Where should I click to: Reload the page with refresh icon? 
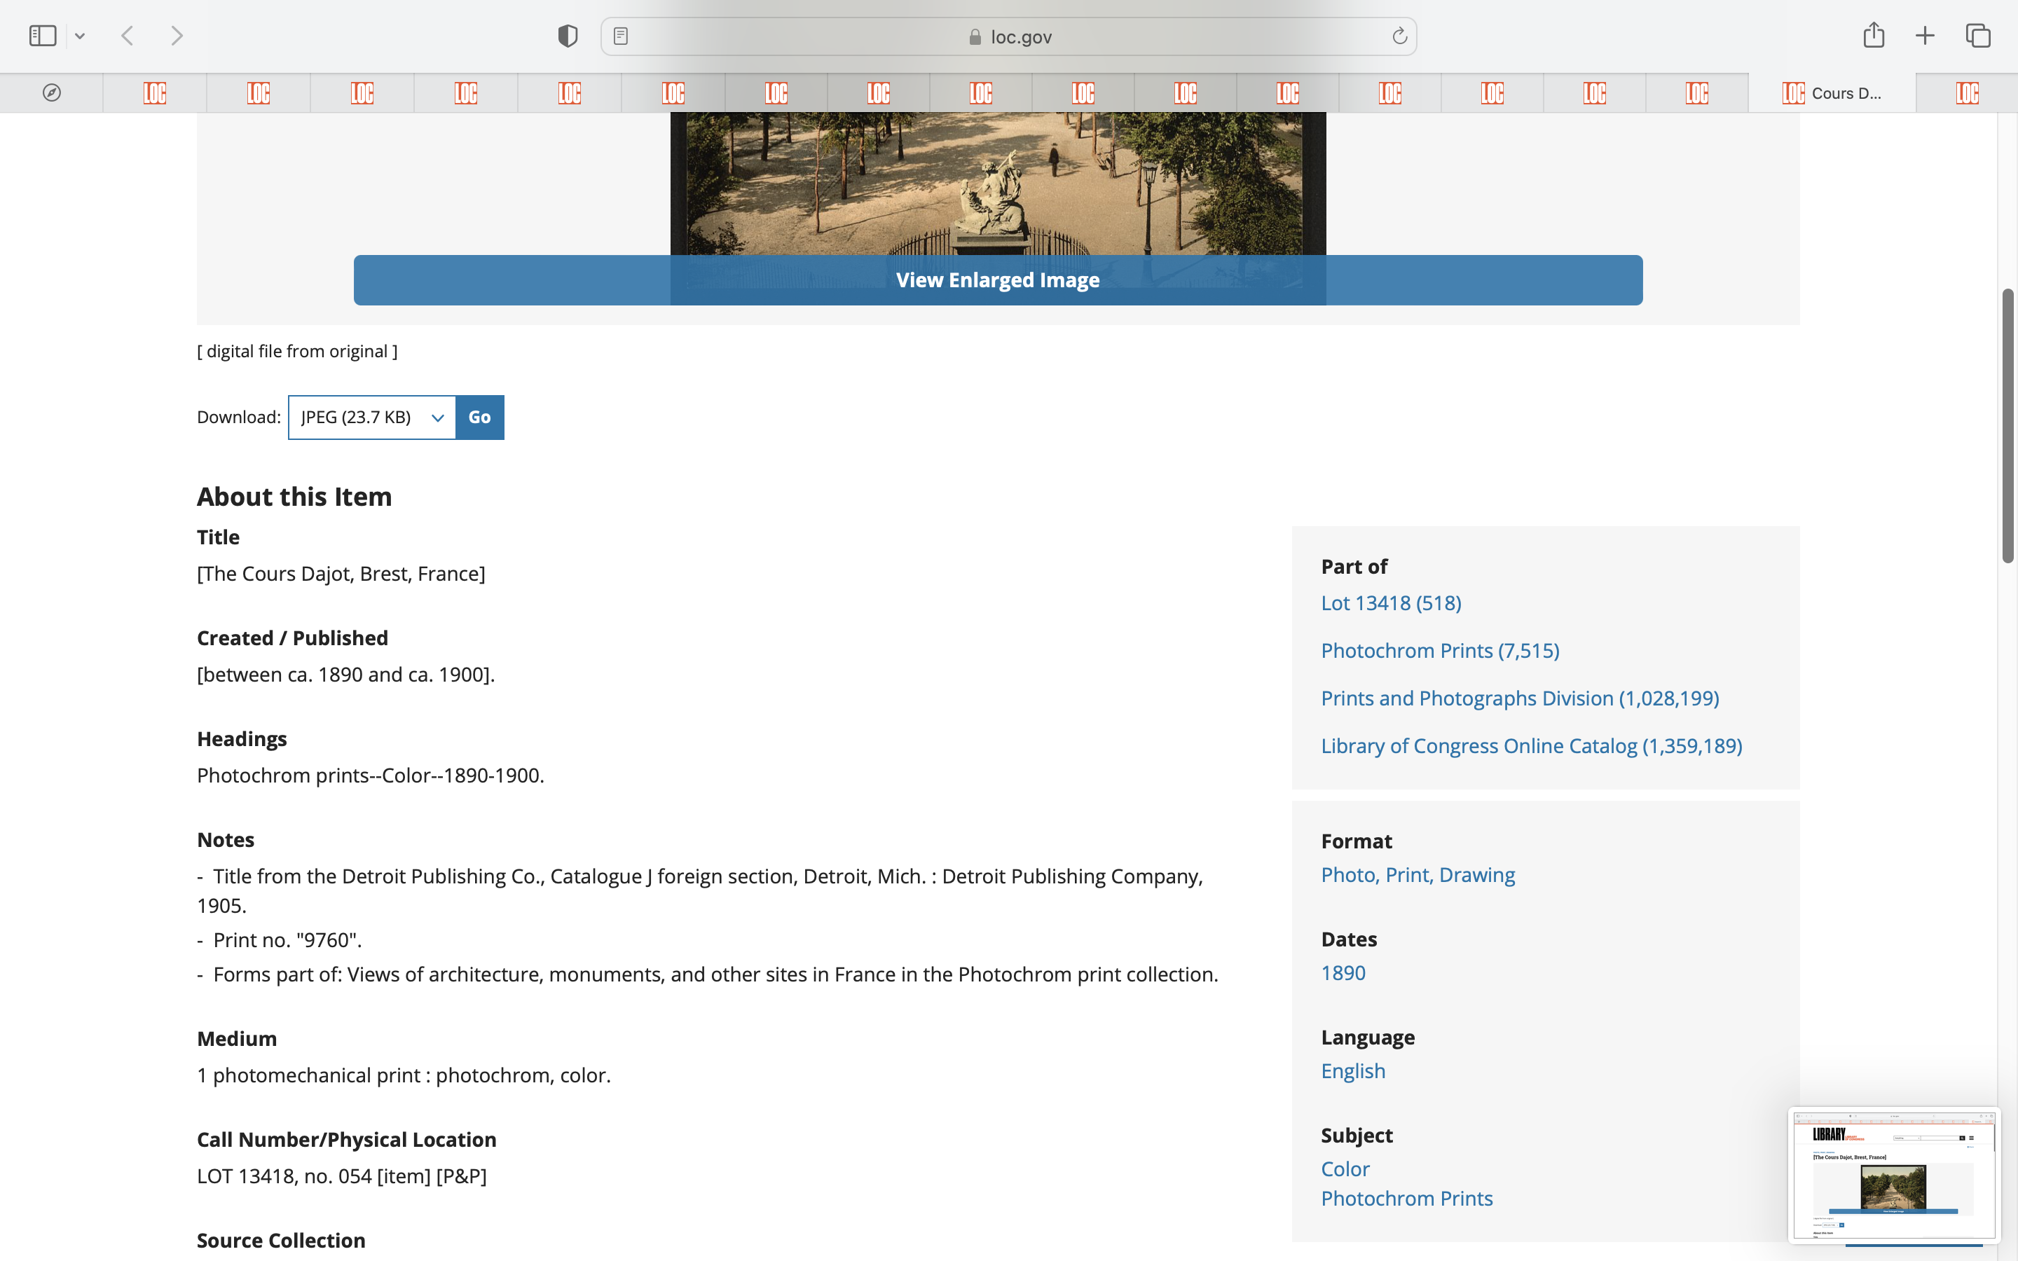(1399, 36)
